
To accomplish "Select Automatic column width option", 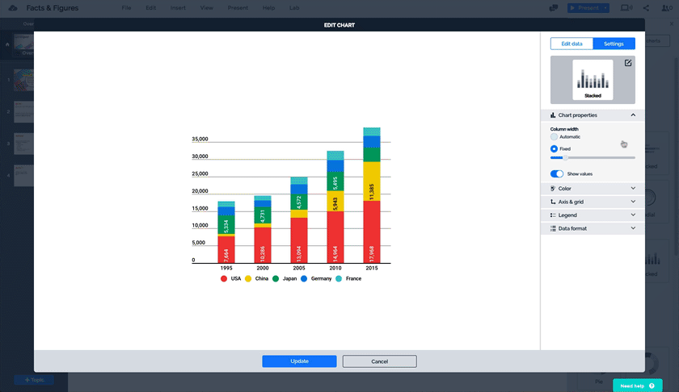I will [x=554, y=137].
